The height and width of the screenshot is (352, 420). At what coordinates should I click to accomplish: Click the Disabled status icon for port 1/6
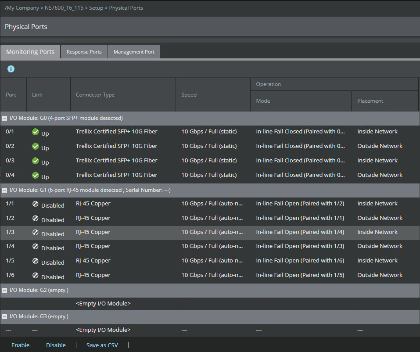point(36,275)
